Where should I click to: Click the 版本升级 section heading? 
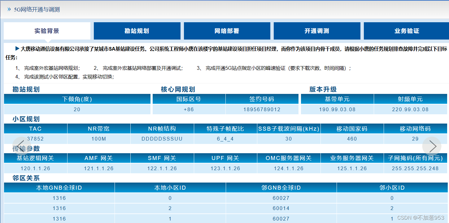pos(323,90)
